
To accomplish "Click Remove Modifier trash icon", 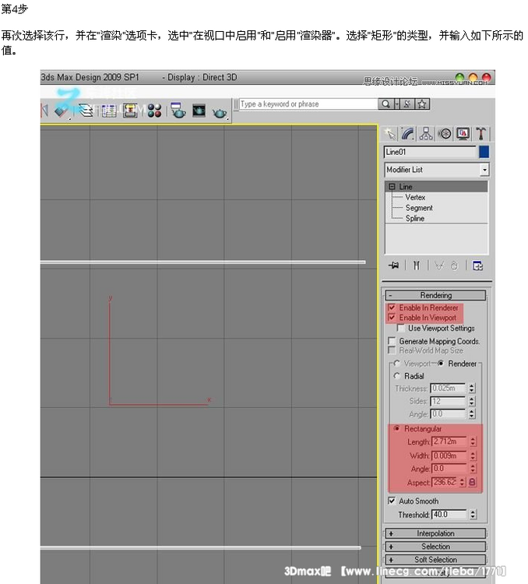I will point(454,266).
